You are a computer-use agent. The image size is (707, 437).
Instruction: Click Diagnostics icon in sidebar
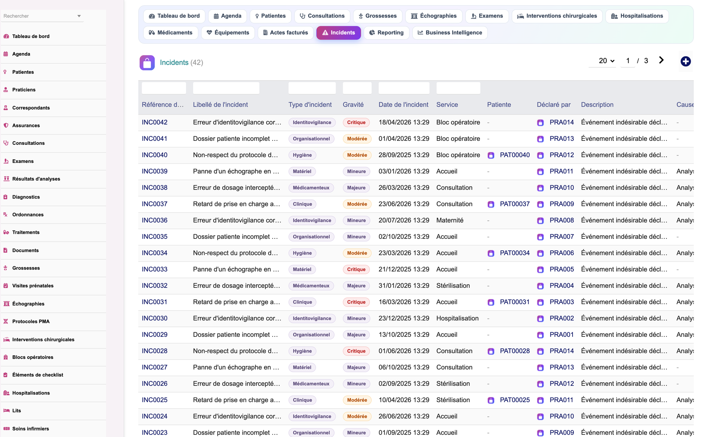(5, 197)
